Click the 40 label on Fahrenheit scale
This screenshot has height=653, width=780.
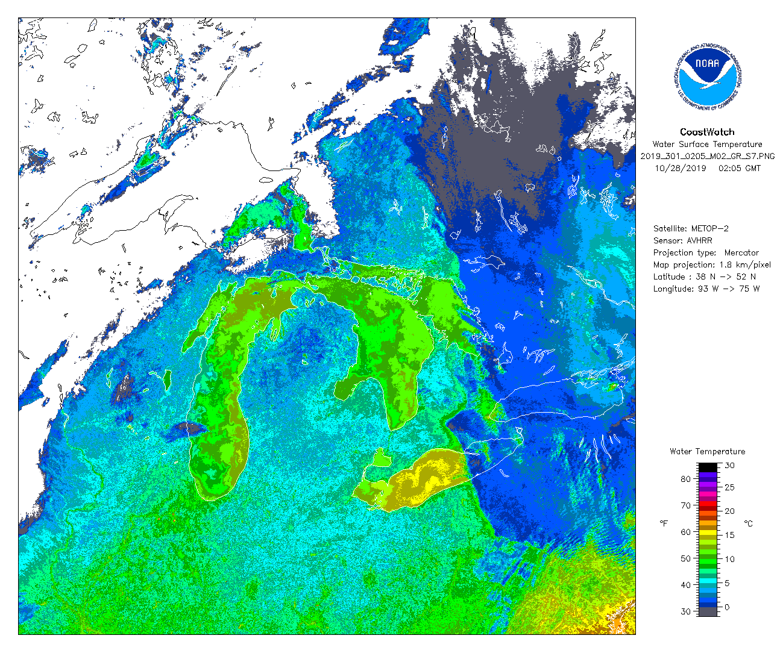tap(685, 585)
